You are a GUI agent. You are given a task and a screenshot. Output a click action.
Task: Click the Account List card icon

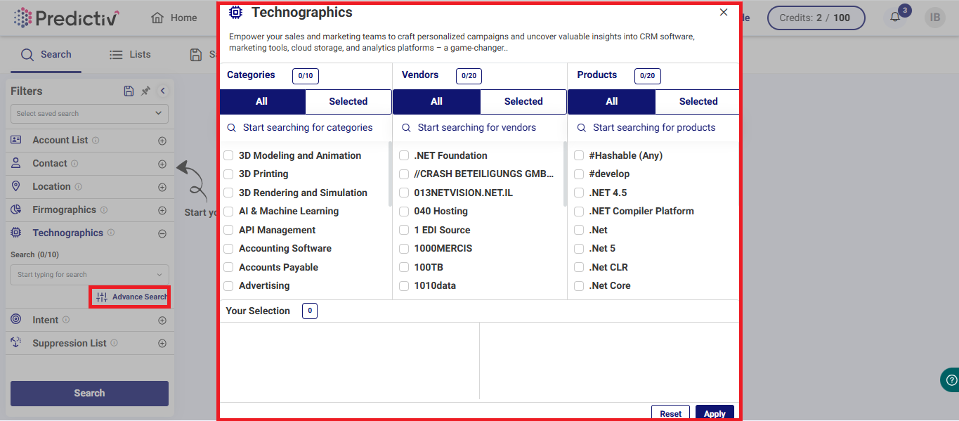coord(16,140)
